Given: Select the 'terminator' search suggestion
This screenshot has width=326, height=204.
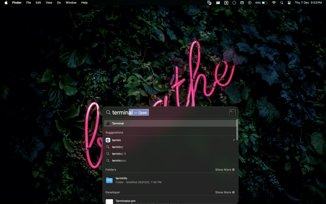Looking at the screenshot, I should pos(170,161).
